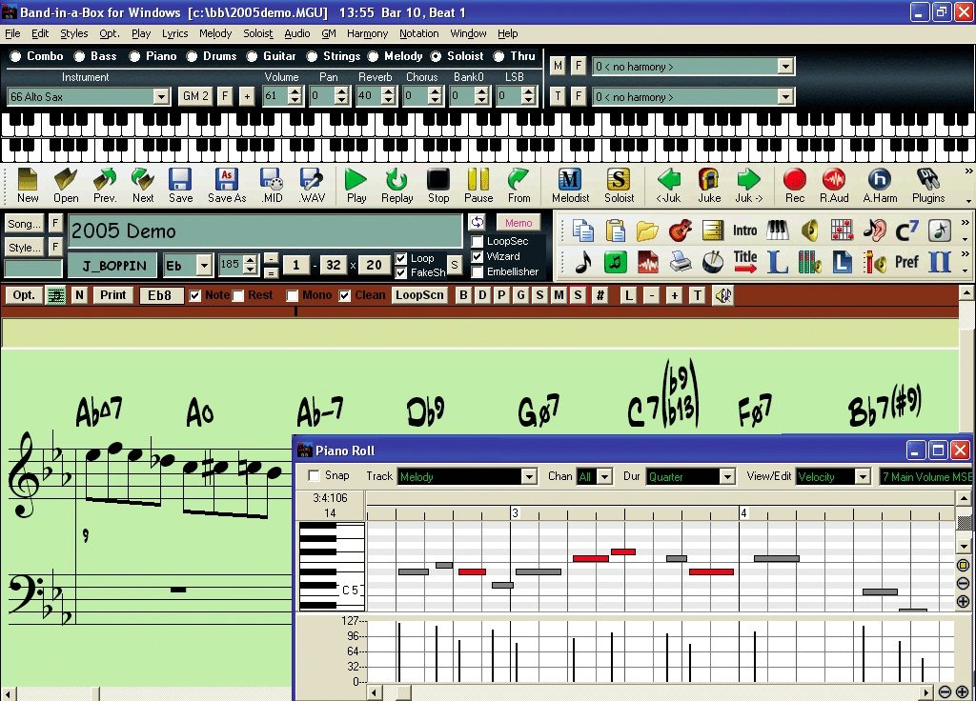Select the Combo radio button
The image size is (976, 701).
point(15,56)
